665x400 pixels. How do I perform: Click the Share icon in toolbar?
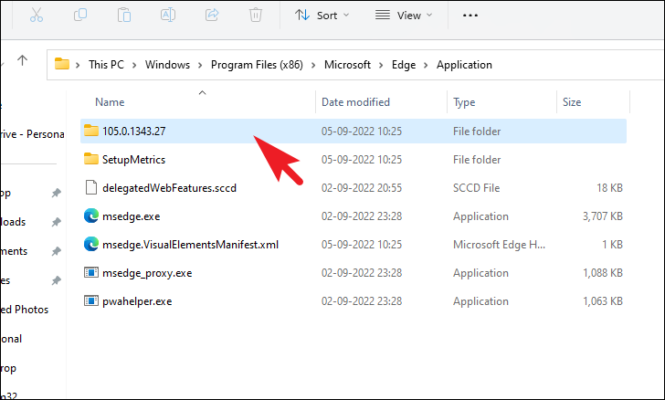click(212, 16)
